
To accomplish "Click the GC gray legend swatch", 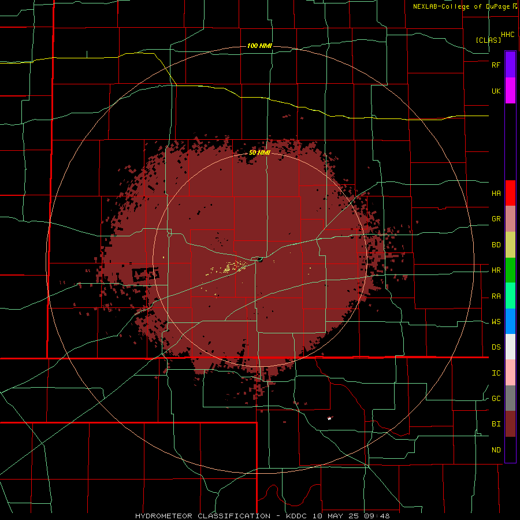I will (x=510, y=398).
